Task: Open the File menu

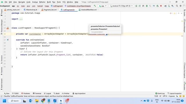Action: (6, 2)
